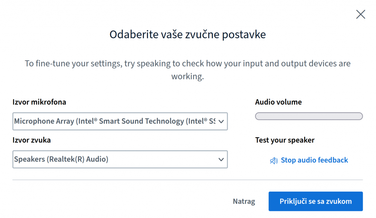Click the Odaberite vaše zvučne postavke heading
The image size is (376, 218).
188,34
